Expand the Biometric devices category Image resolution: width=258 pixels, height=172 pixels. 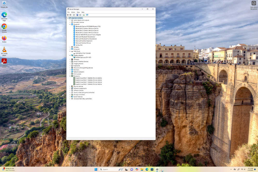pos(70,22)
